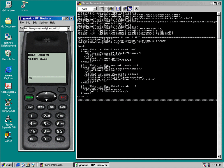Click the BACK key on the phone
This screenshot has height=168, width=224.
(x=63, y=107)
